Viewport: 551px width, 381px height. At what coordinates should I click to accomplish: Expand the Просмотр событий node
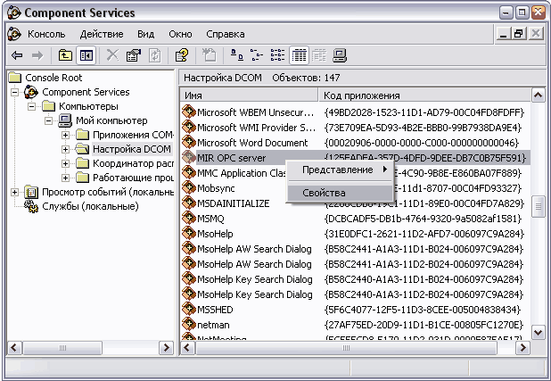pyautogui.click(x=15, y=192)
